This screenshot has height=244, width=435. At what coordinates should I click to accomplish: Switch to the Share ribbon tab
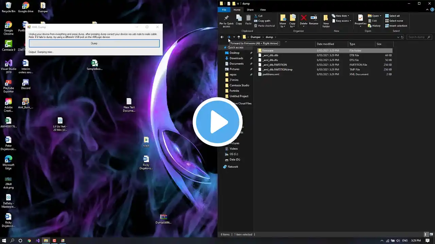coord(250,10)
